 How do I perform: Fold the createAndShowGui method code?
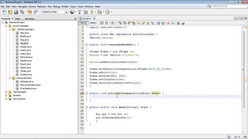[x=86, y=45]
